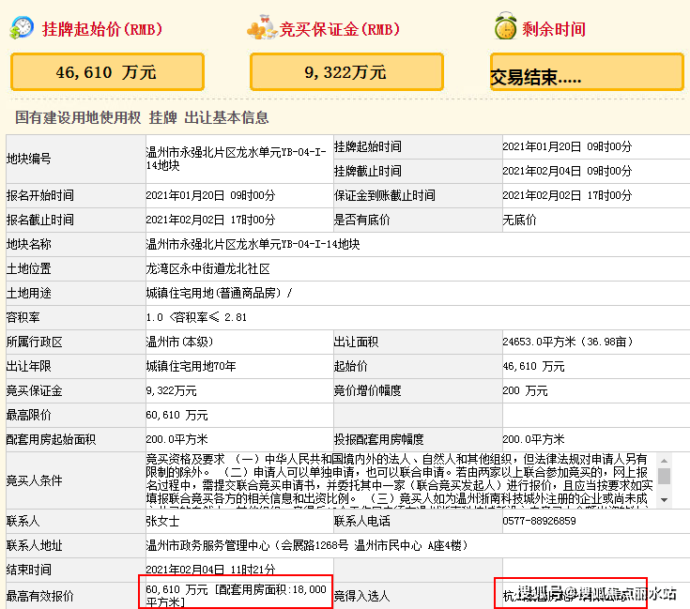Click value 1.0 <容积率≤ 2.81
This screenshot has width=690, height=609.
click(x=196, y=317)
